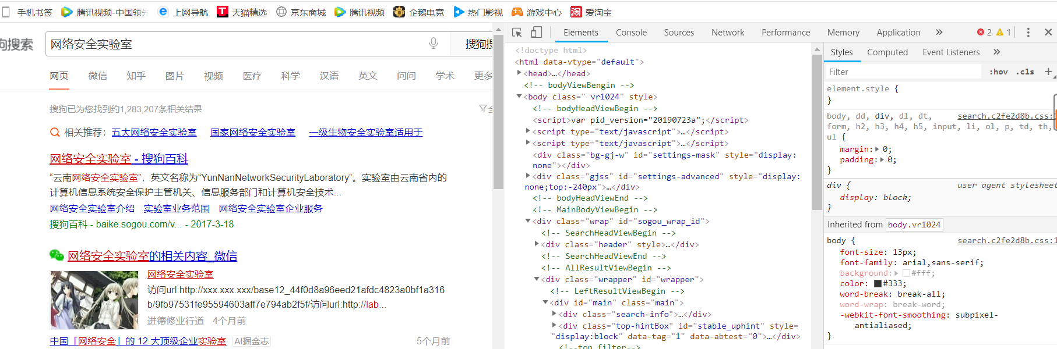Open the 热门影视 bookmark

(x=478, y=12)
